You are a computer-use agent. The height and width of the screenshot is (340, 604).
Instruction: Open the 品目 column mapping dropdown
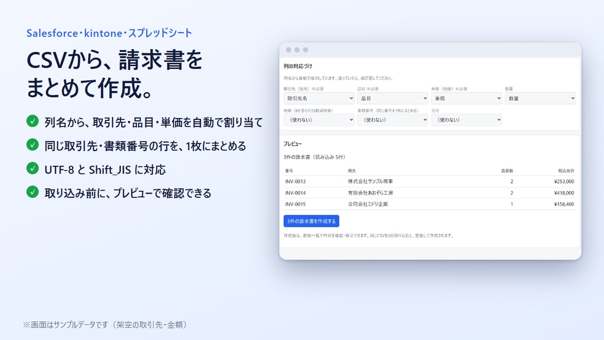point(392,99)
